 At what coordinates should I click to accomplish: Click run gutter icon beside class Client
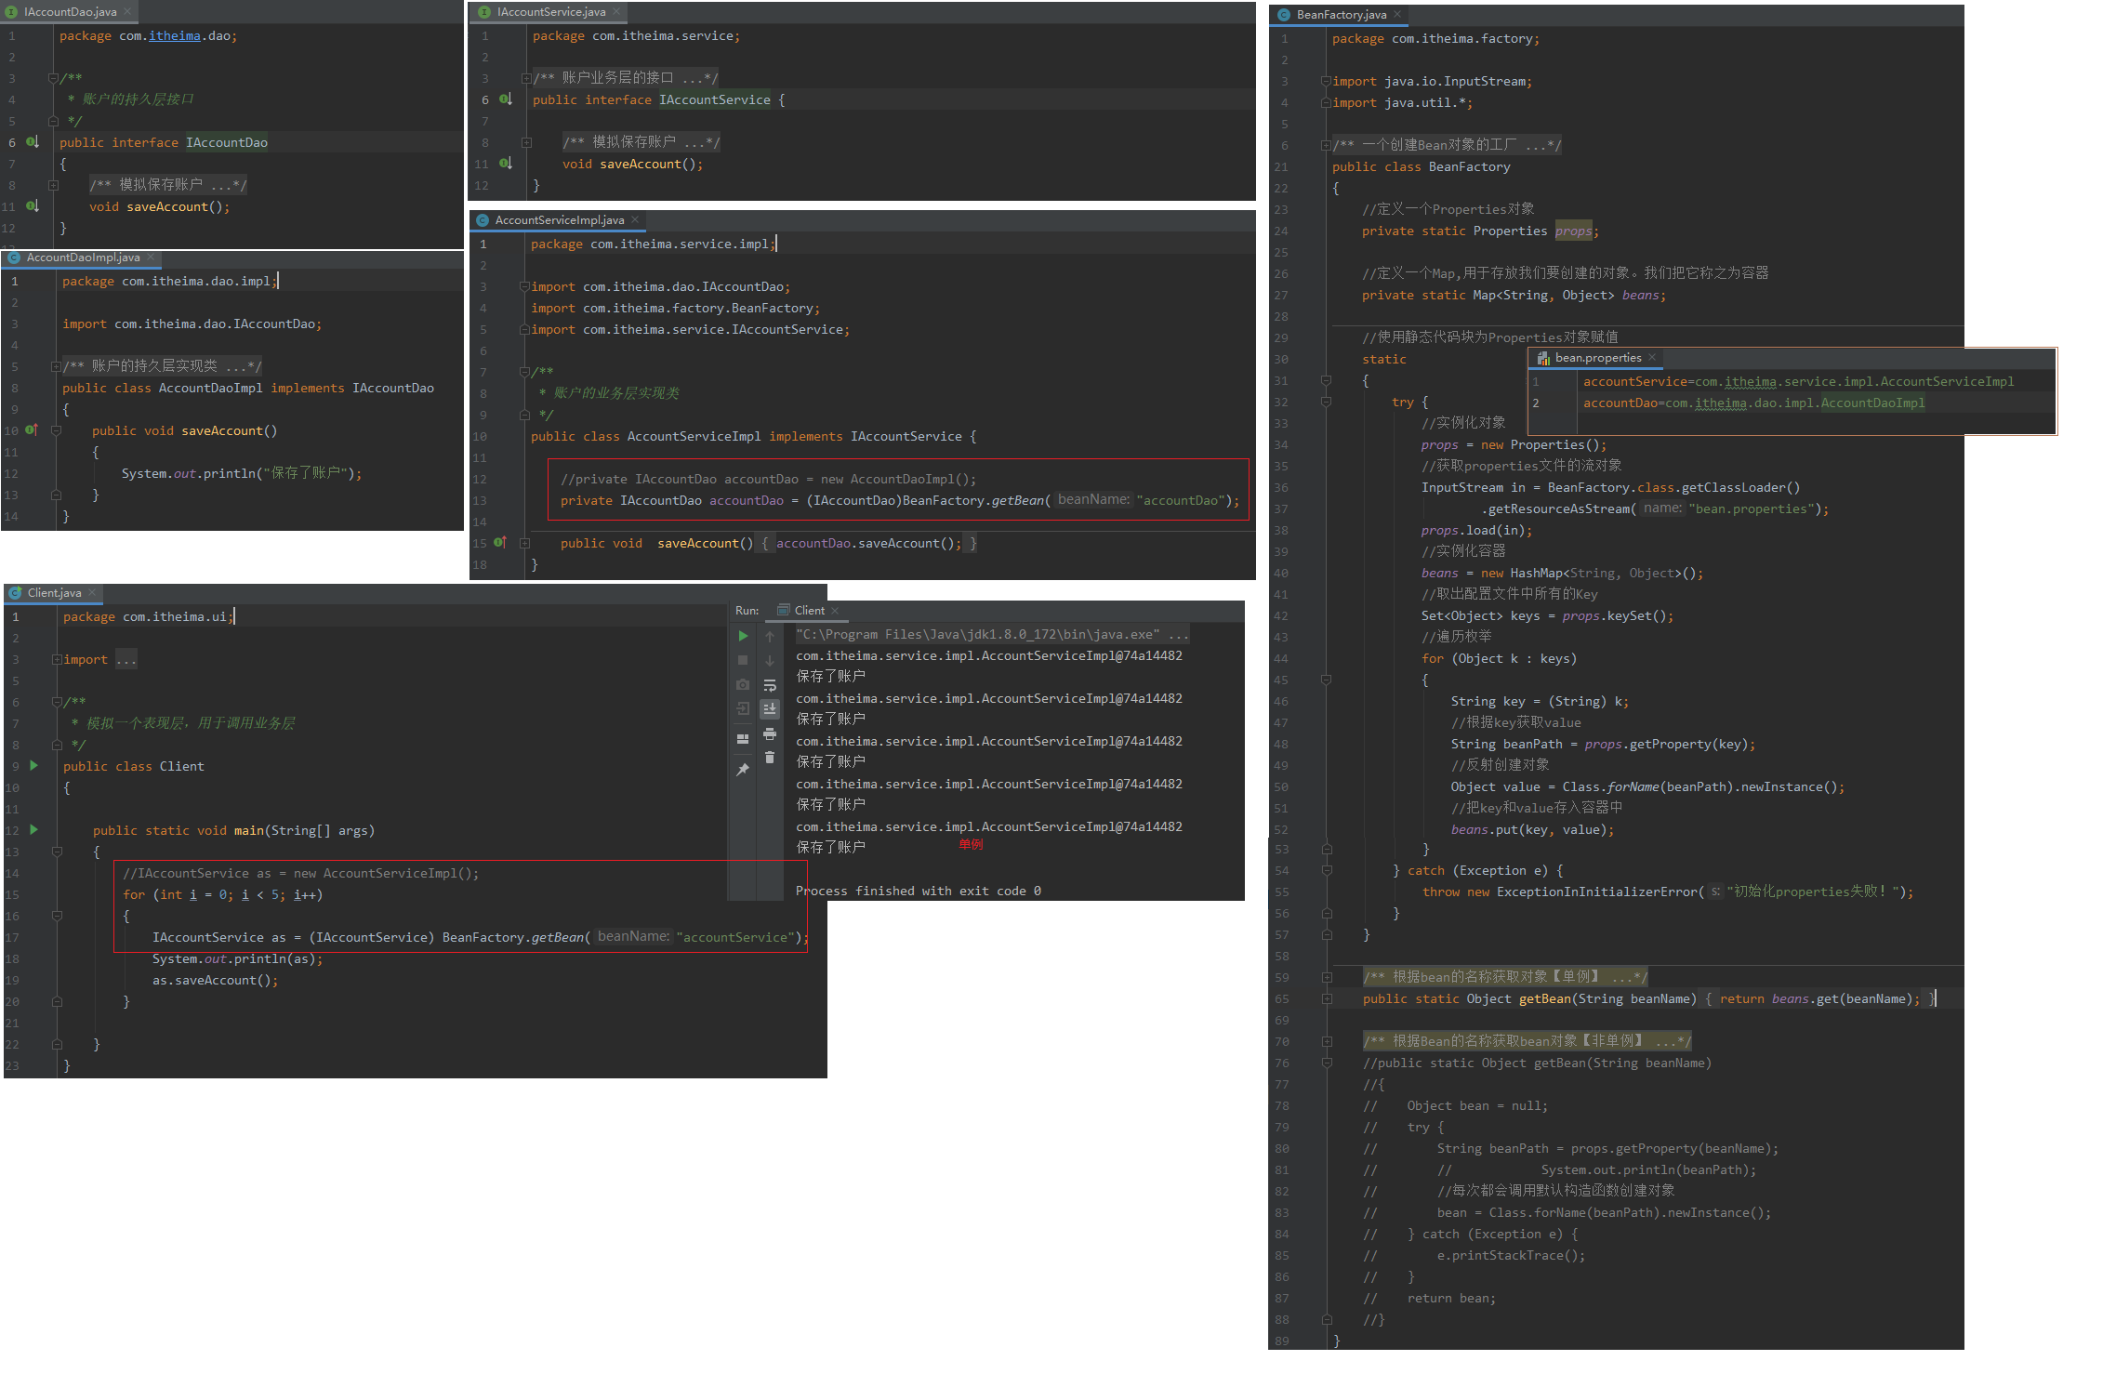point(33,765)
